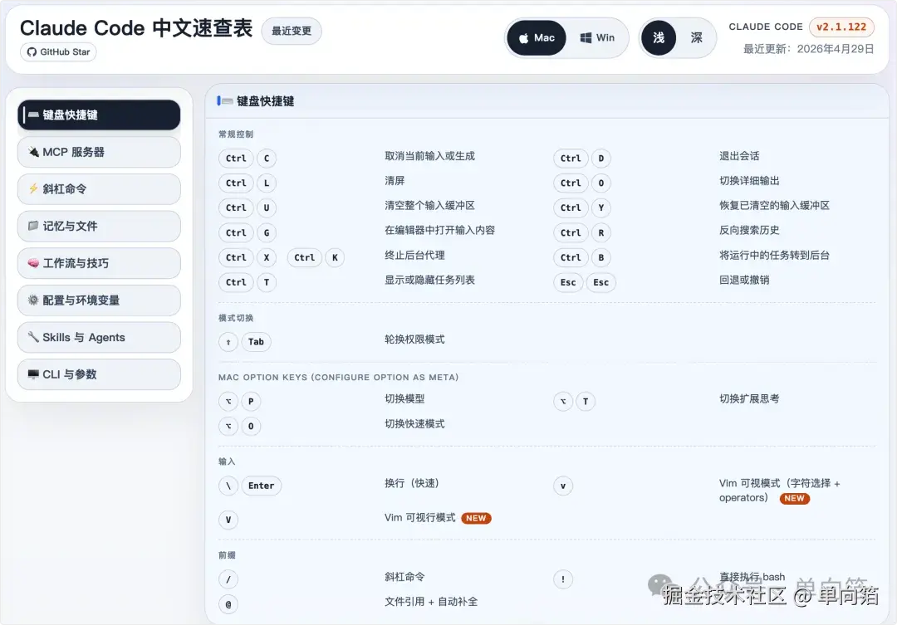Click the lightning icon beside 斜杠命令
Screen dimensions: 897x625
coord(34,188)
